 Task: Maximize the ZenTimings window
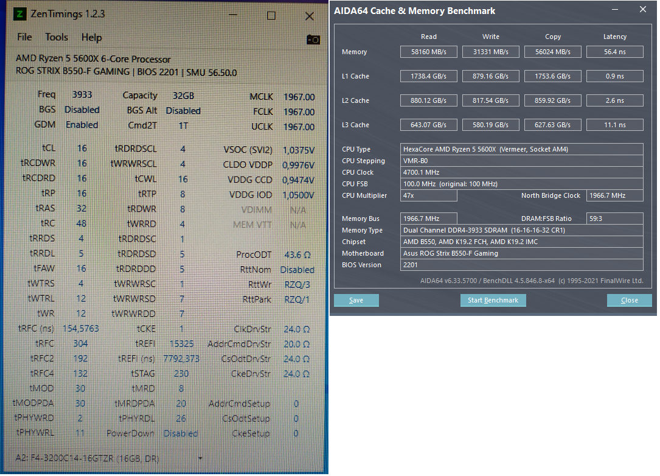tap(271, 16)
